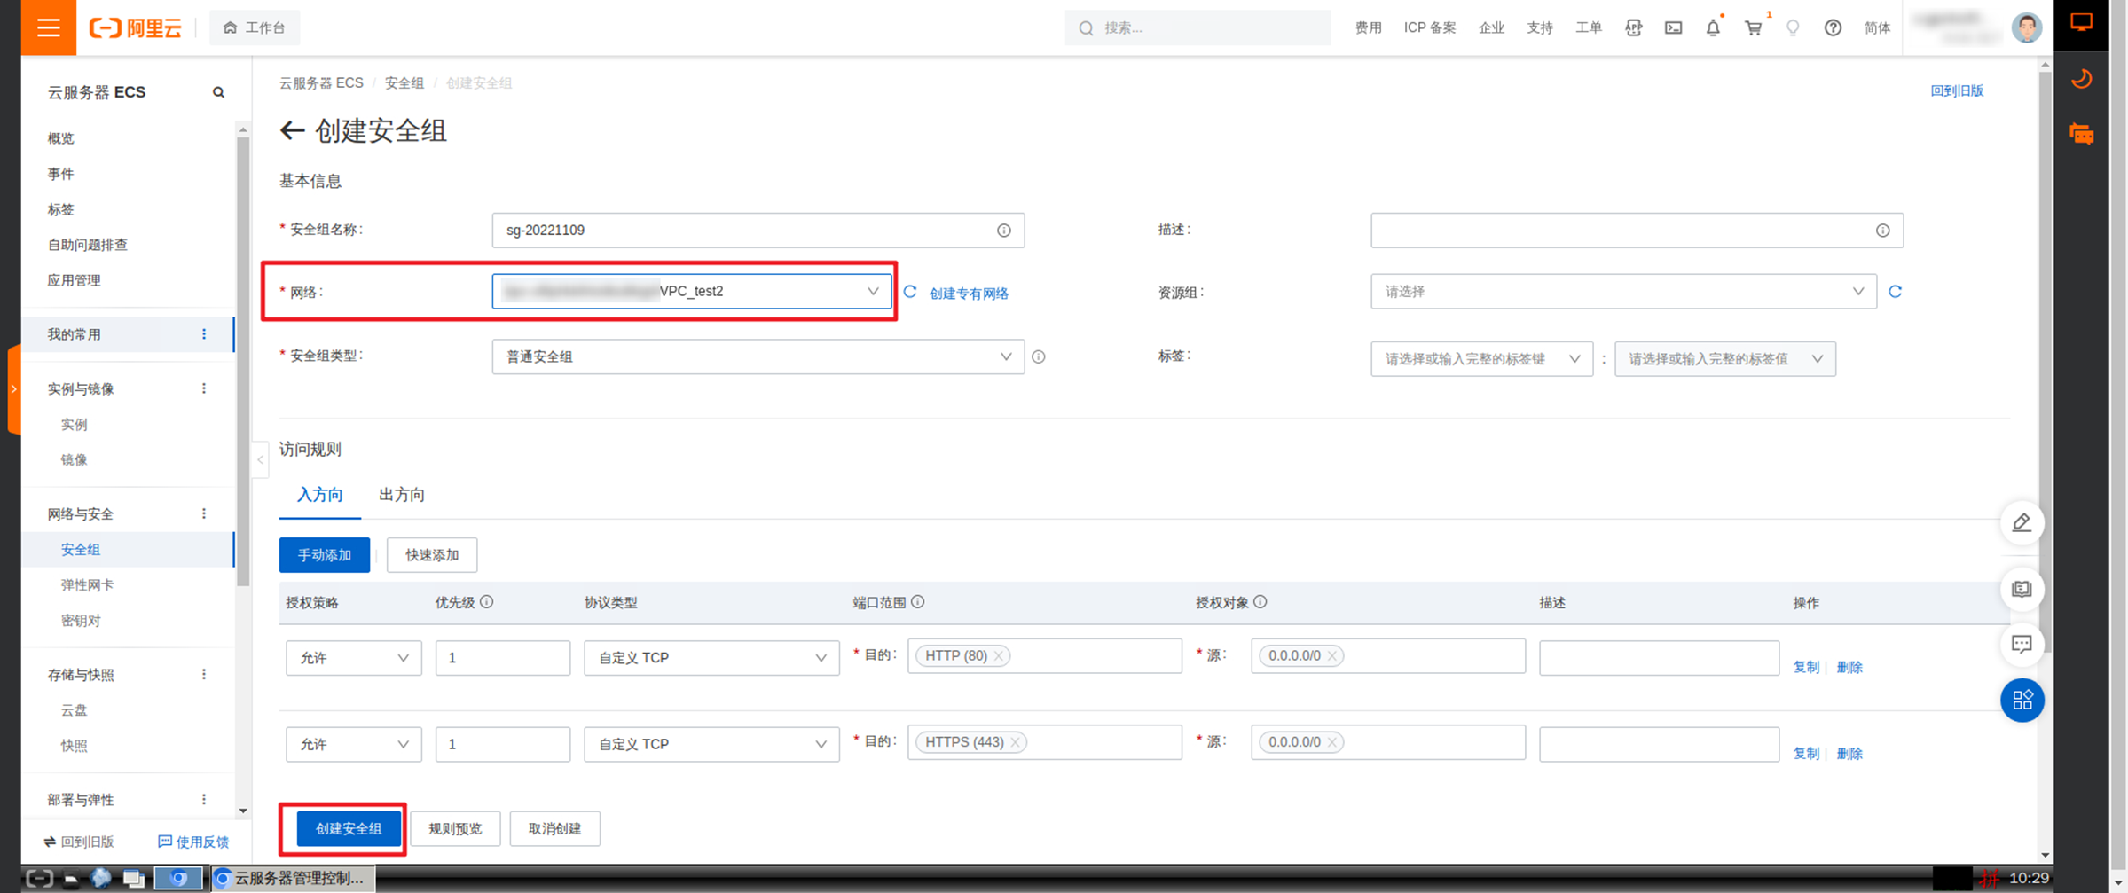Click the 安全组名称 input field
2128x893 pixels.
pyautogui.click(x=758, y=231)
